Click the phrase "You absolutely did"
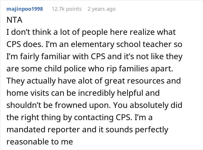The image size is (203, 150). tap(148, 105)
